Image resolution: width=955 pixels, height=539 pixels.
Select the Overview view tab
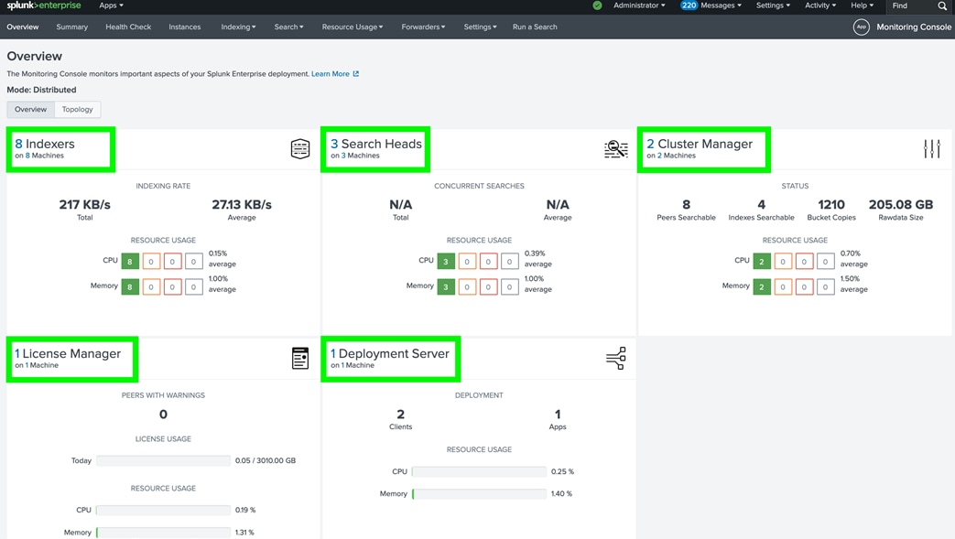click(x=30, y=110)
